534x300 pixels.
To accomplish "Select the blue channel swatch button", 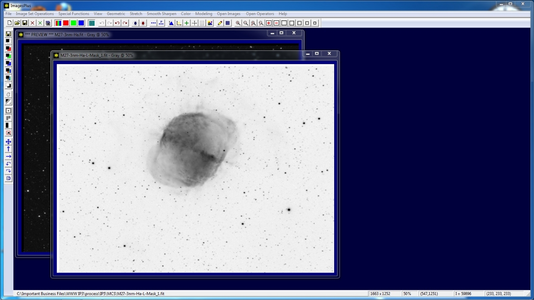I will (x=81, y=23).
